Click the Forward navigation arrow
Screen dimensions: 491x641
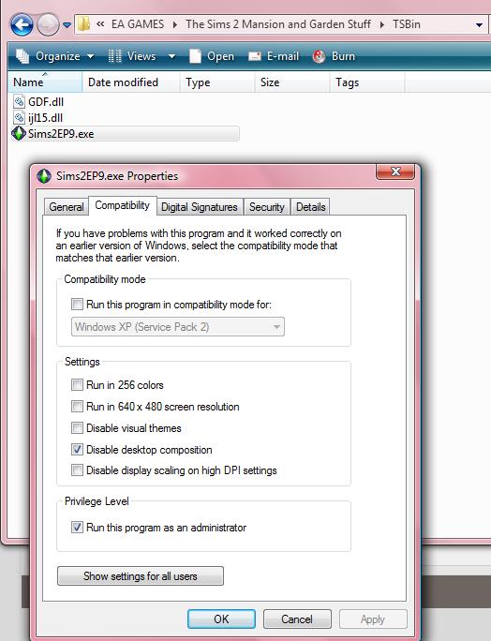(x=48, y=24)
